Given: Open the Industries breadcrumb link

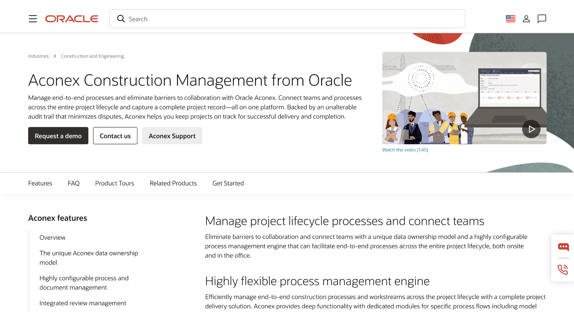Looking at the screenshot, I should coord(38,56).
